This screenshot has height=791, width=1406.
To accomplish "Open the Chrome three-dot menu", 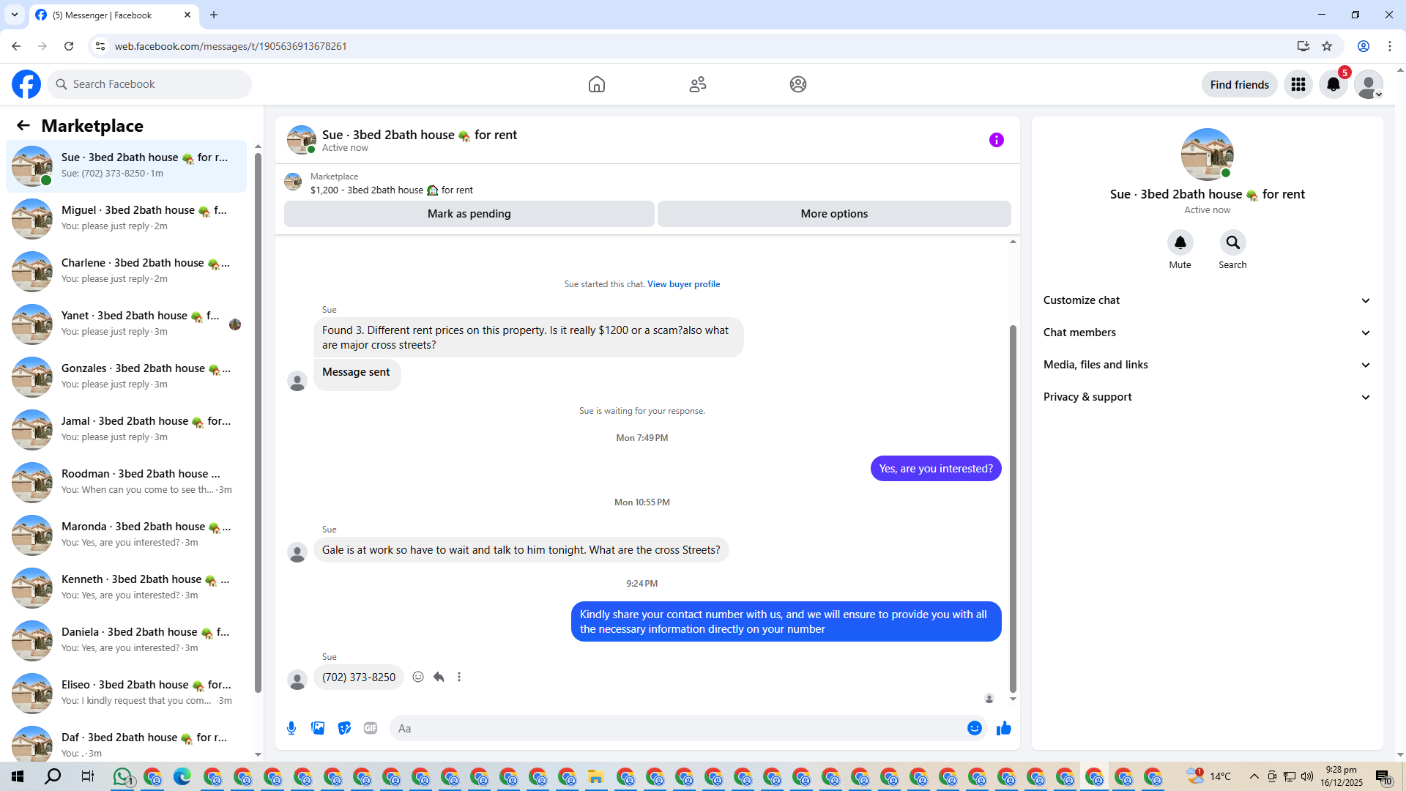I will tap(1390, 46).
